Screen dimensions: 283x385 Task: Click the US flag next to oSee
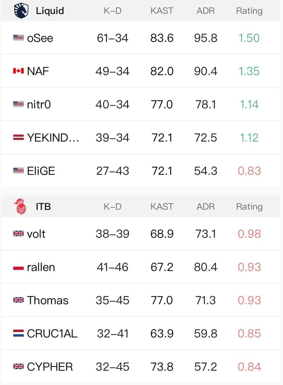coord(18,38)
